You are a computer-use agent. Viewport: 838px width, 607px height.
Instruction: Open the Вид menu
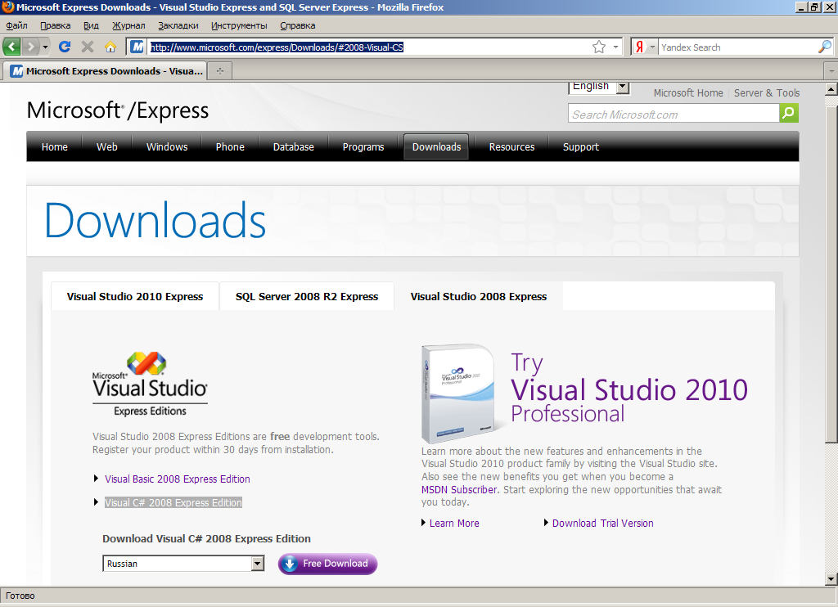[x=91, y=25]
